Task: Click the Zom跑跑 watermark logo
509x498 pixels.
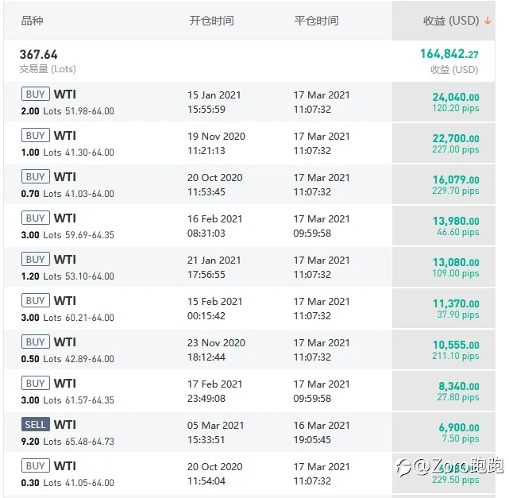Action: (x=449, y=465)
